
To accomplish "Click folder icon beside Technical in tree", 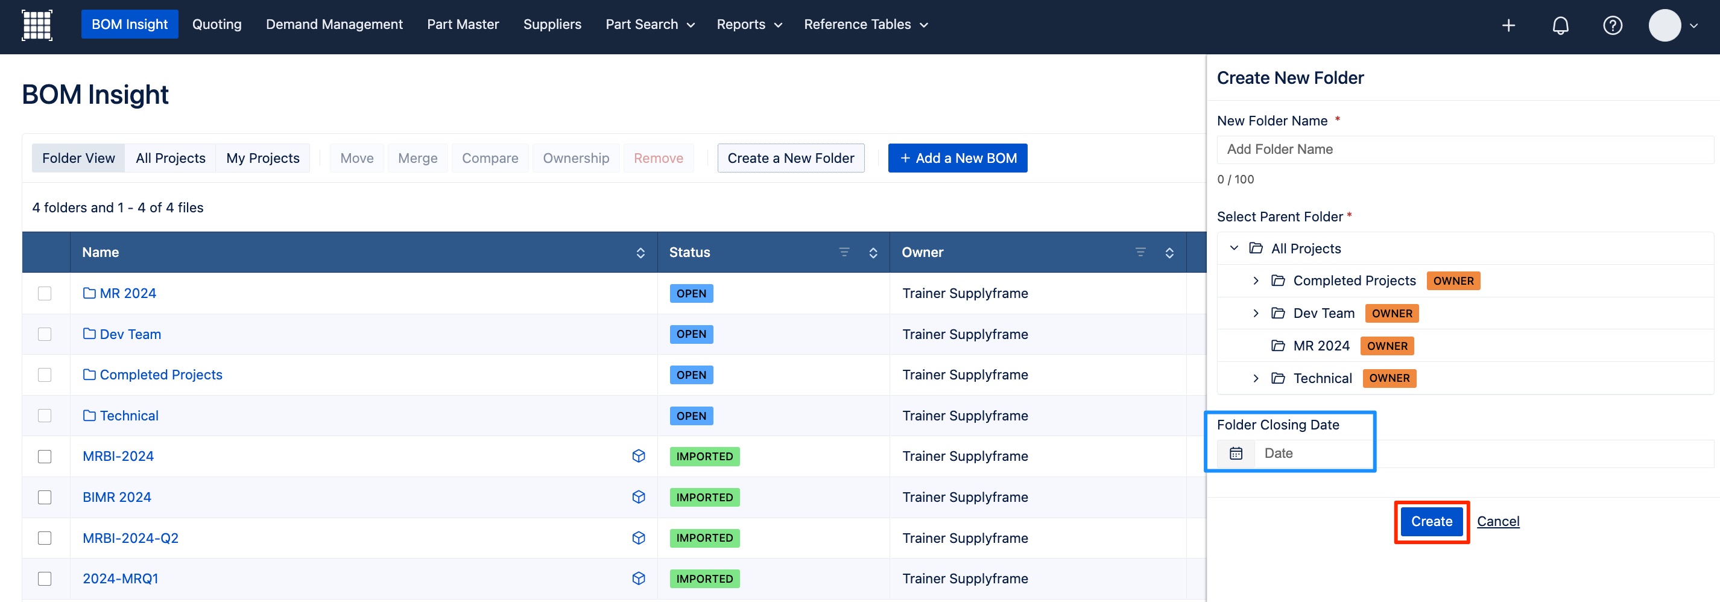I will [1278, 378].
